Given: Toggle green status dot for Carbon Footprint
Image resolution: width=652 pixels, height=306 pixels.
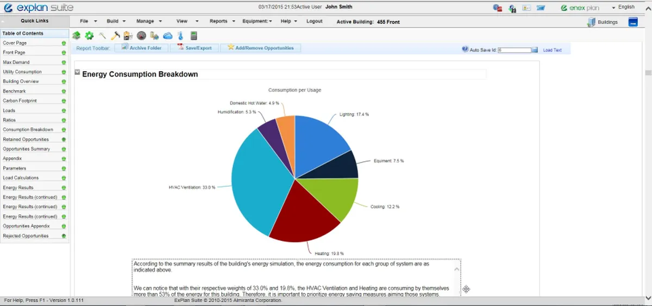Looking at the screenshot, I should (x=64, y=101).
